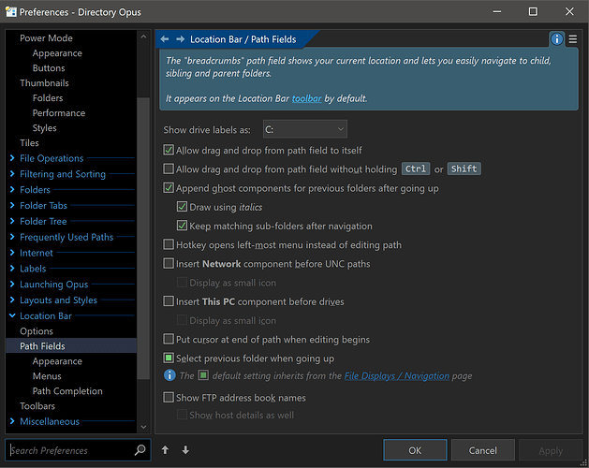Expand Layouts and Styles category
589x468 pixels.
pos(12,300)
